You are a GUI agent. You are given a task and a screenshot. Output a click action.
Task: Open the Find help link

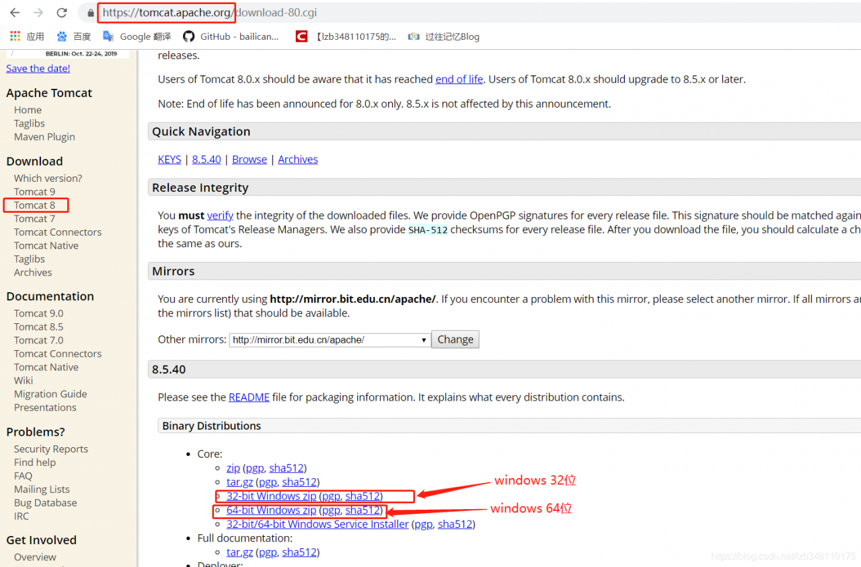[35, 462]
